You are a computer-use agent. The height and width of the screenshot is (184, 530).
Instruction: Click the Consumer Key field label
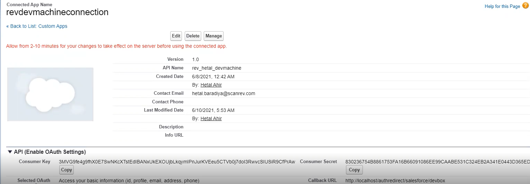(34, 162)
